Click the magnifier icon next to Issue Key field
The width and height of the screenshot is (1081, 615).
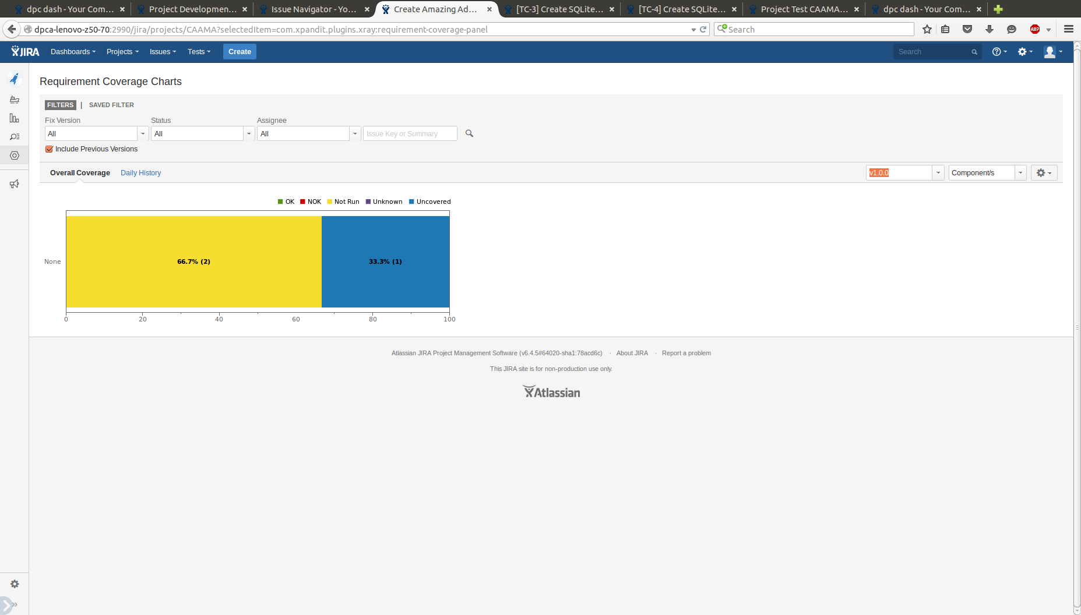469,133
